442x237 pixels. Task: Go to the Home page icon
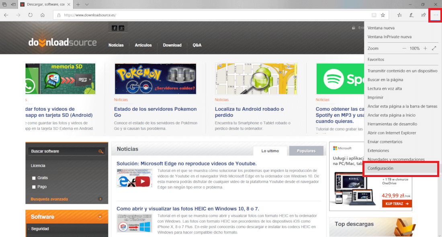43,15
